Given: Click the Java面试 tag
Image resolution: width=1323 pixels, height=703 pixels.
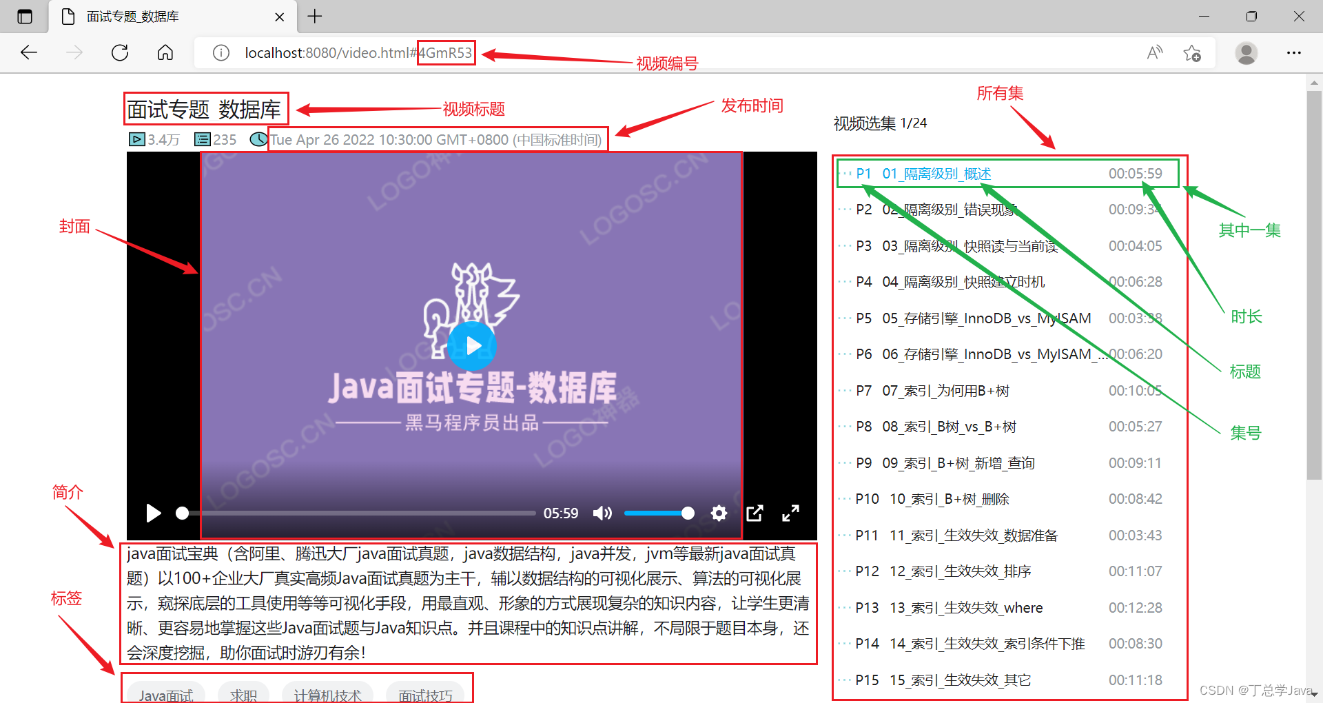Looking at the screenshot, I should (x=165, y=694).
